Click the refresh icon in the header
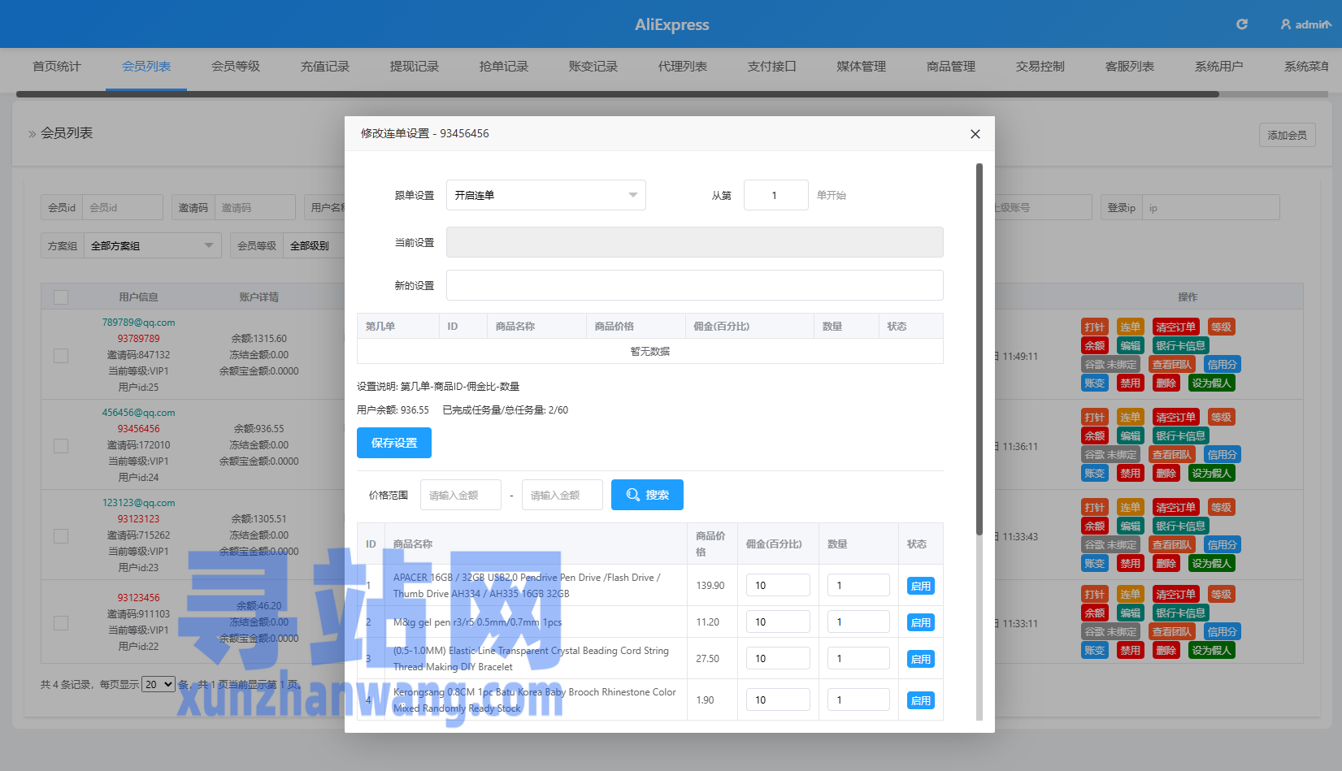This screenshot has width=1342, height=771. (1241, 24)
